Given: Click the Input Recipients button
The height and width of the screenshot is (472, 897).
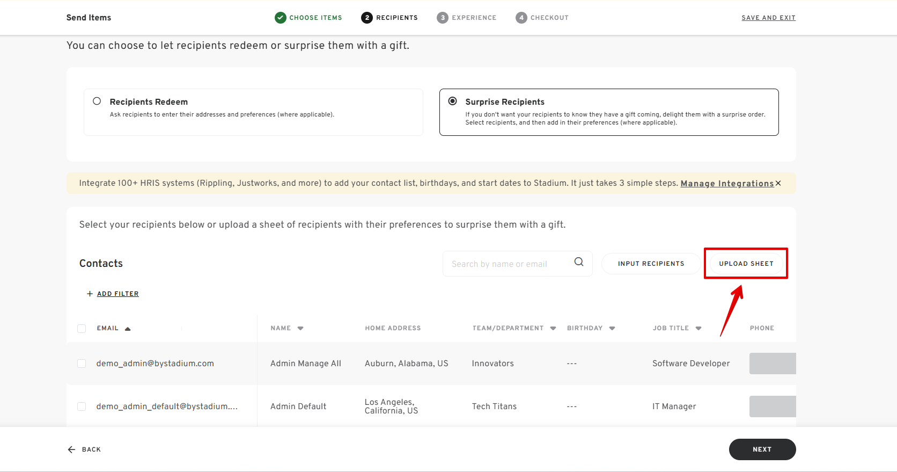Looking at the screenshot, I should tap(651, 264).
